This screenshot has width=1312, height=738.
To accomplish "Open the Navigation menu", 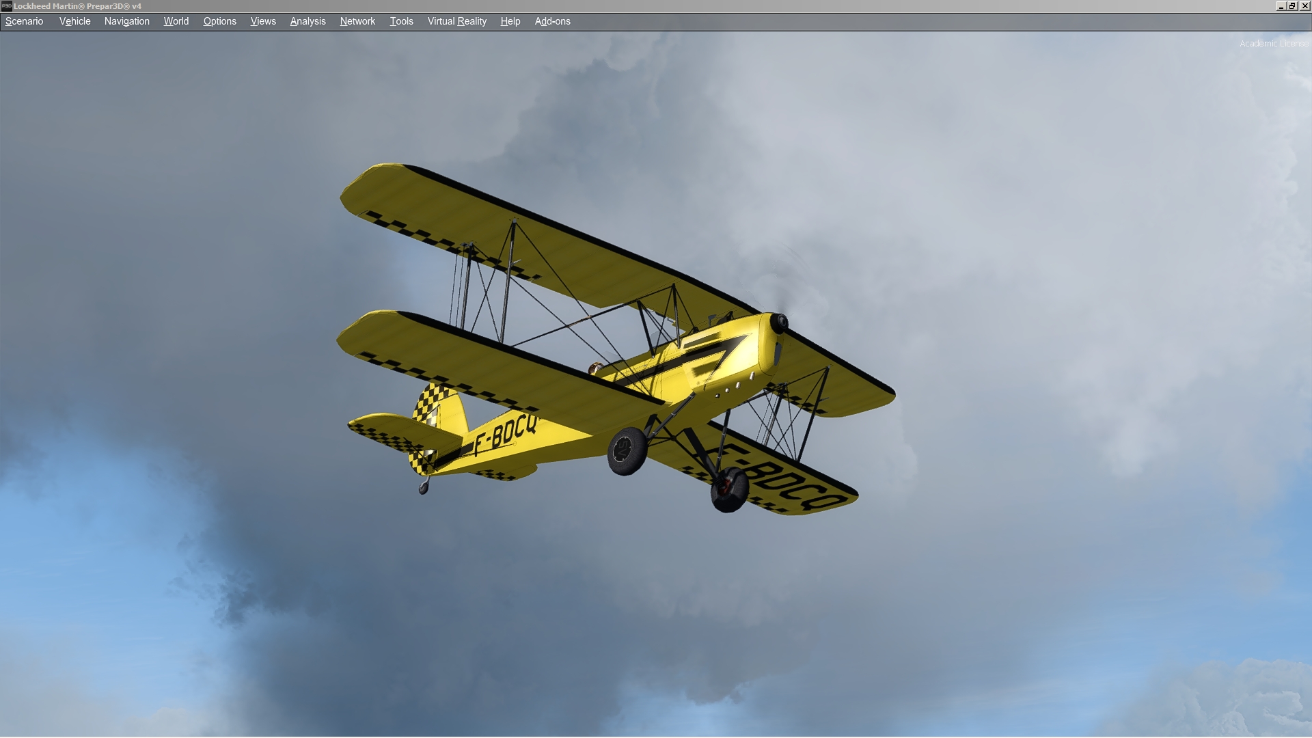I will point(126,21).
